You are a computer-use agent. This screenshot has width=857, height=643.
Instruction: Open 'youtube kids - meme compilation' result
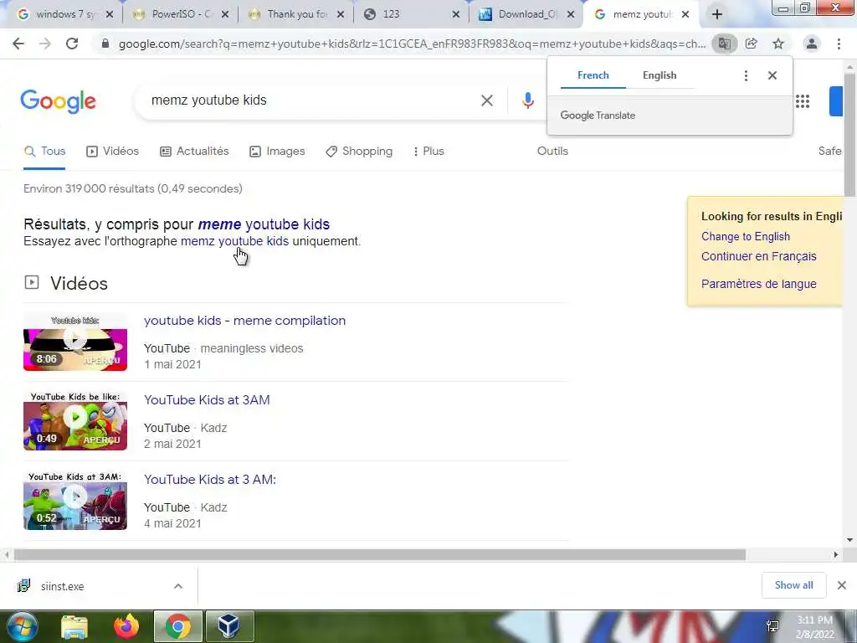click(x=245, y=321)
